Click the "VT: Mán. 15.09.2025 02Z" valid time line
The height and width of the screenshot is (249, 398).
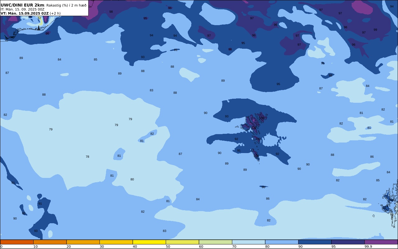click(x=25, y=13)
